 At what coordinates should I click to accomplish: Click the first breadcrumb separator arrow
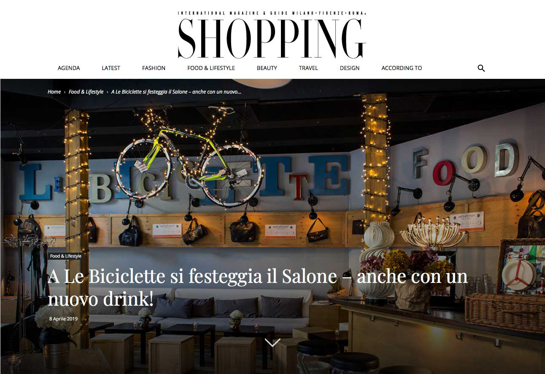pyautogui.click(x=65, y=92)
